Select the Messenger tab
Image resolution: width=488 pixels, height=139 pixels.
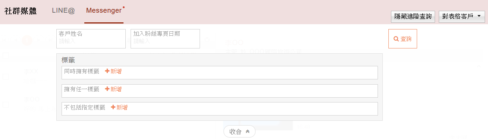pyautogui.click(x=104, y=11)
